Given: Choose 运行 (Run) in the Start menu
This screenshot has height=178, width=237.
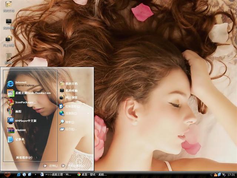Looking at the screenshot, I should click(x=70, y=129).
